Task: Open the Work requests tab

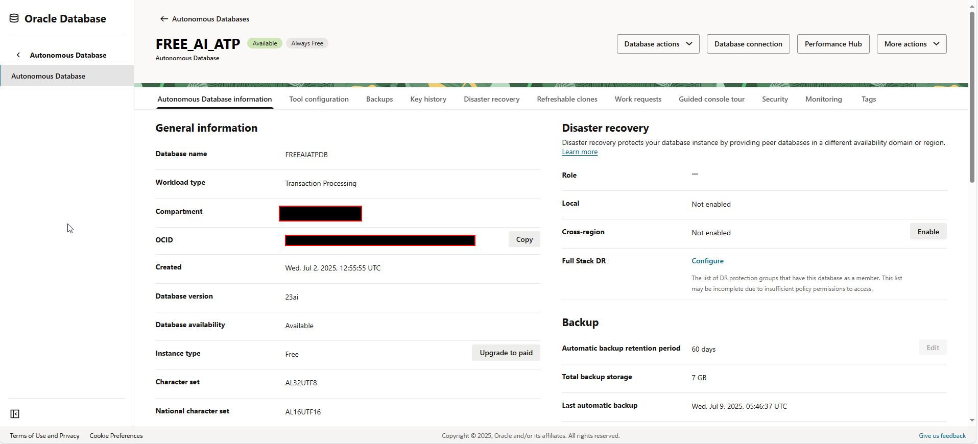Action: pos(638,99)
